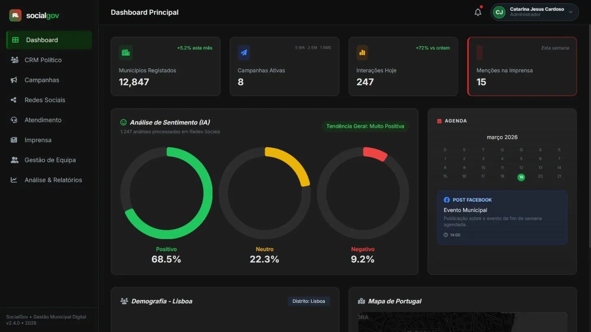591x332 pixels.
Task: Click the green Positivo donut chart
Action: tap(166, 192)
